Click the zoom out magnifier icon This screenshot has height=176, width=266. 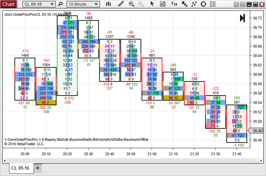(141, 4)
